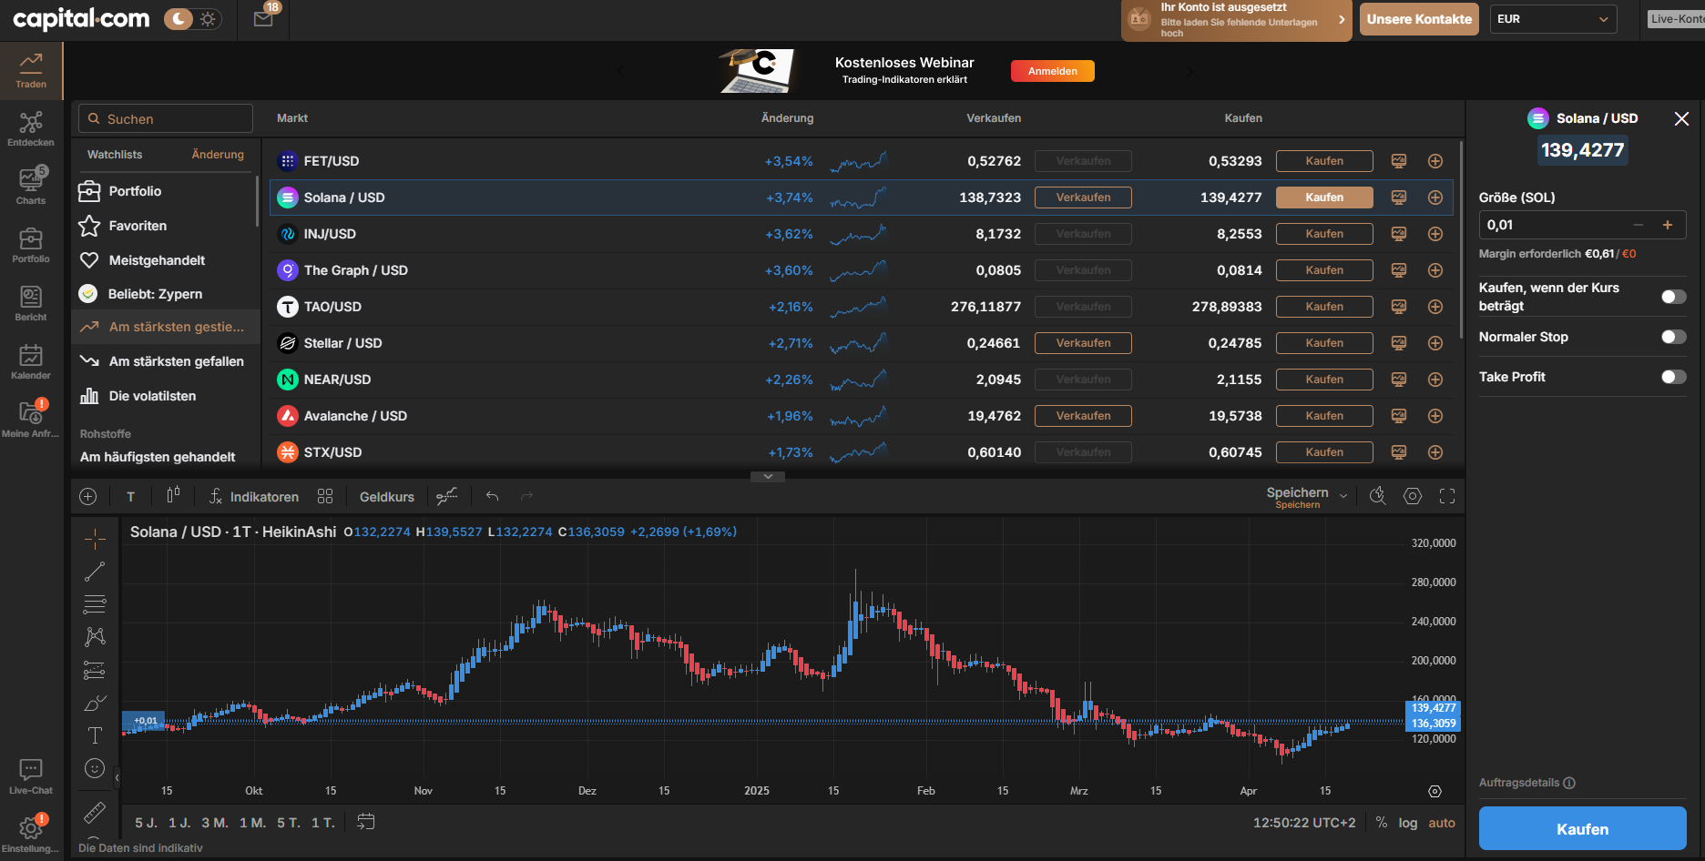Open the candlestick chart type selector
Image resolution: width=1705 pixels, height=861 pixels.
[173, 495]
